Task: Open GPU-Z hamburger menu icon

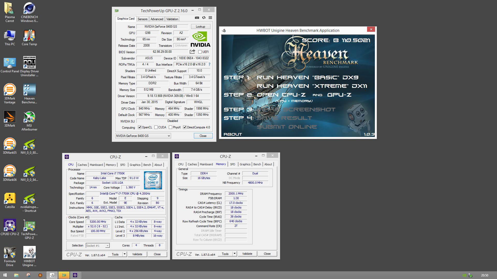Action: (x=210, y=18)
